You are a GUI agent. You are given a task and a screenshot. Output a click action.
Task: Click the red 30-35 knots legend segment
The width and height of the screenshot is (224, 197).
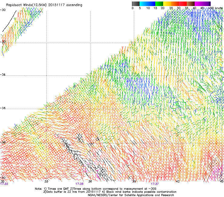183,4
